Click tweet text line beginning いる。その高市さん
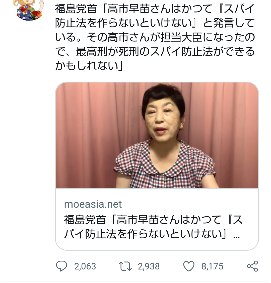 point(155,37)
